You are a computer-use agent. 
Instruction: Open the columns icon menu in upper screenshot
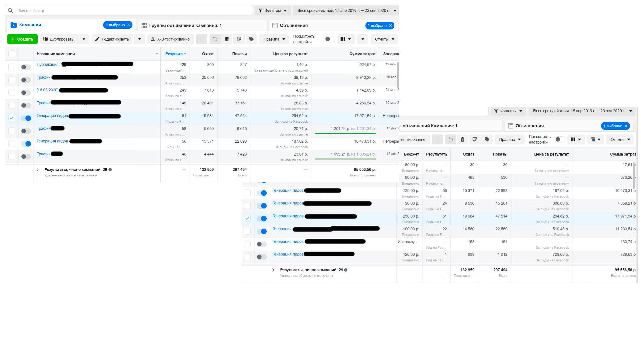pos(346,39)
